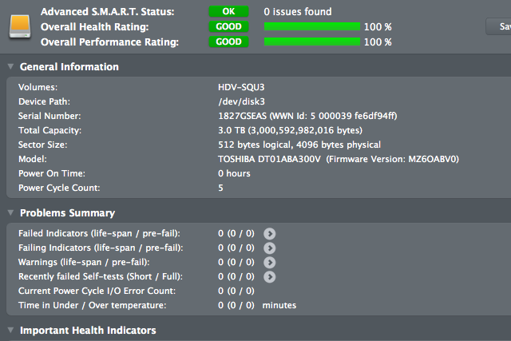Open details arrow for Failing Indicators

click(270, 248)
